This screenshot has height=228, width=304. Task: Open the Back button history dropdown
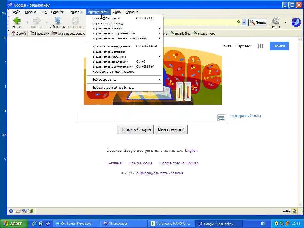click(x=27, y=22)
